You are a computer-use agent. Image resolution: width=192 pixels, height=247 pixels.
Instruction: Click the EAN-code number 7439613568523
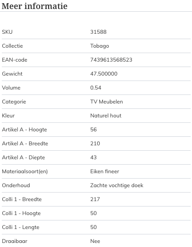[x=111, y=60]
